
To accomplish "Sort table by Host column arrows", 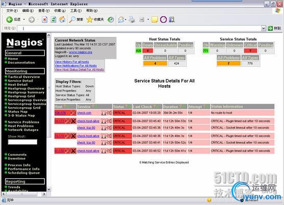I will (67, 107).
